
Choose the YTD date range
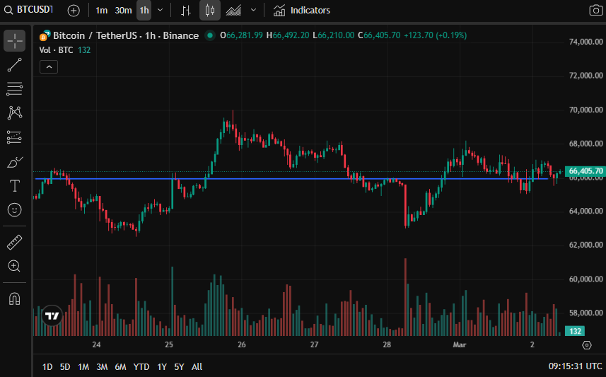click(141, 366)
